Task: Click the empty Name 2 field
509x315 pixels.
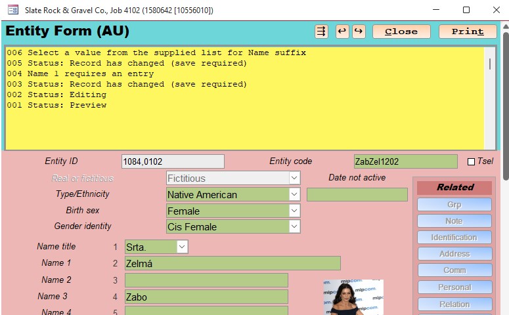Action: coord(206,280)
